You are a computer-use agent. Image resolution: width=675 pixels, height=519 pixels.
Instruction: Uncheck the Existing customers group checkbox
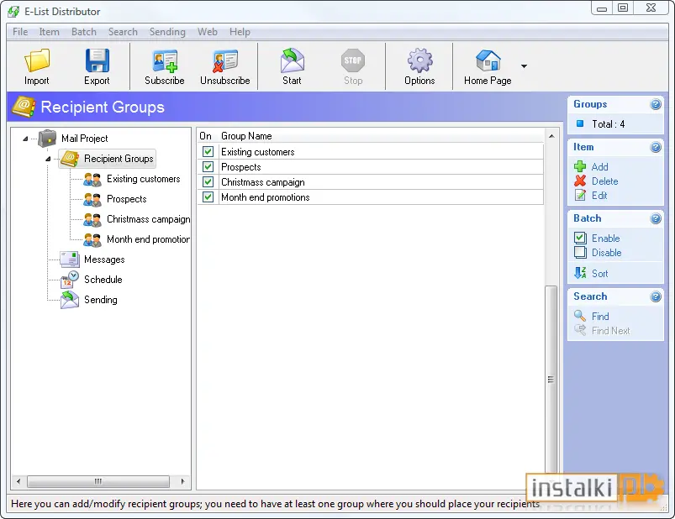click(x=208, y=151)
